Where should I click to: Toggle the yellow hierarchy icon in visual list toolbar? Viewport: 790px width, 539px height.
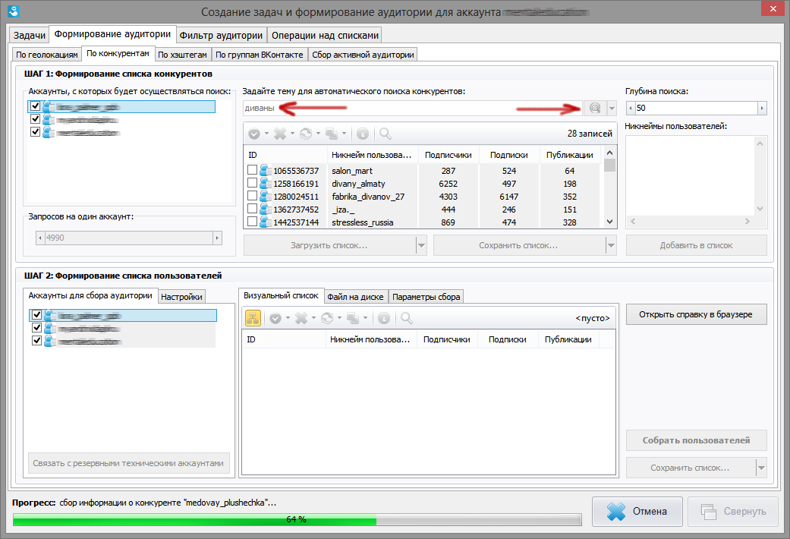[x=253, y=318]
